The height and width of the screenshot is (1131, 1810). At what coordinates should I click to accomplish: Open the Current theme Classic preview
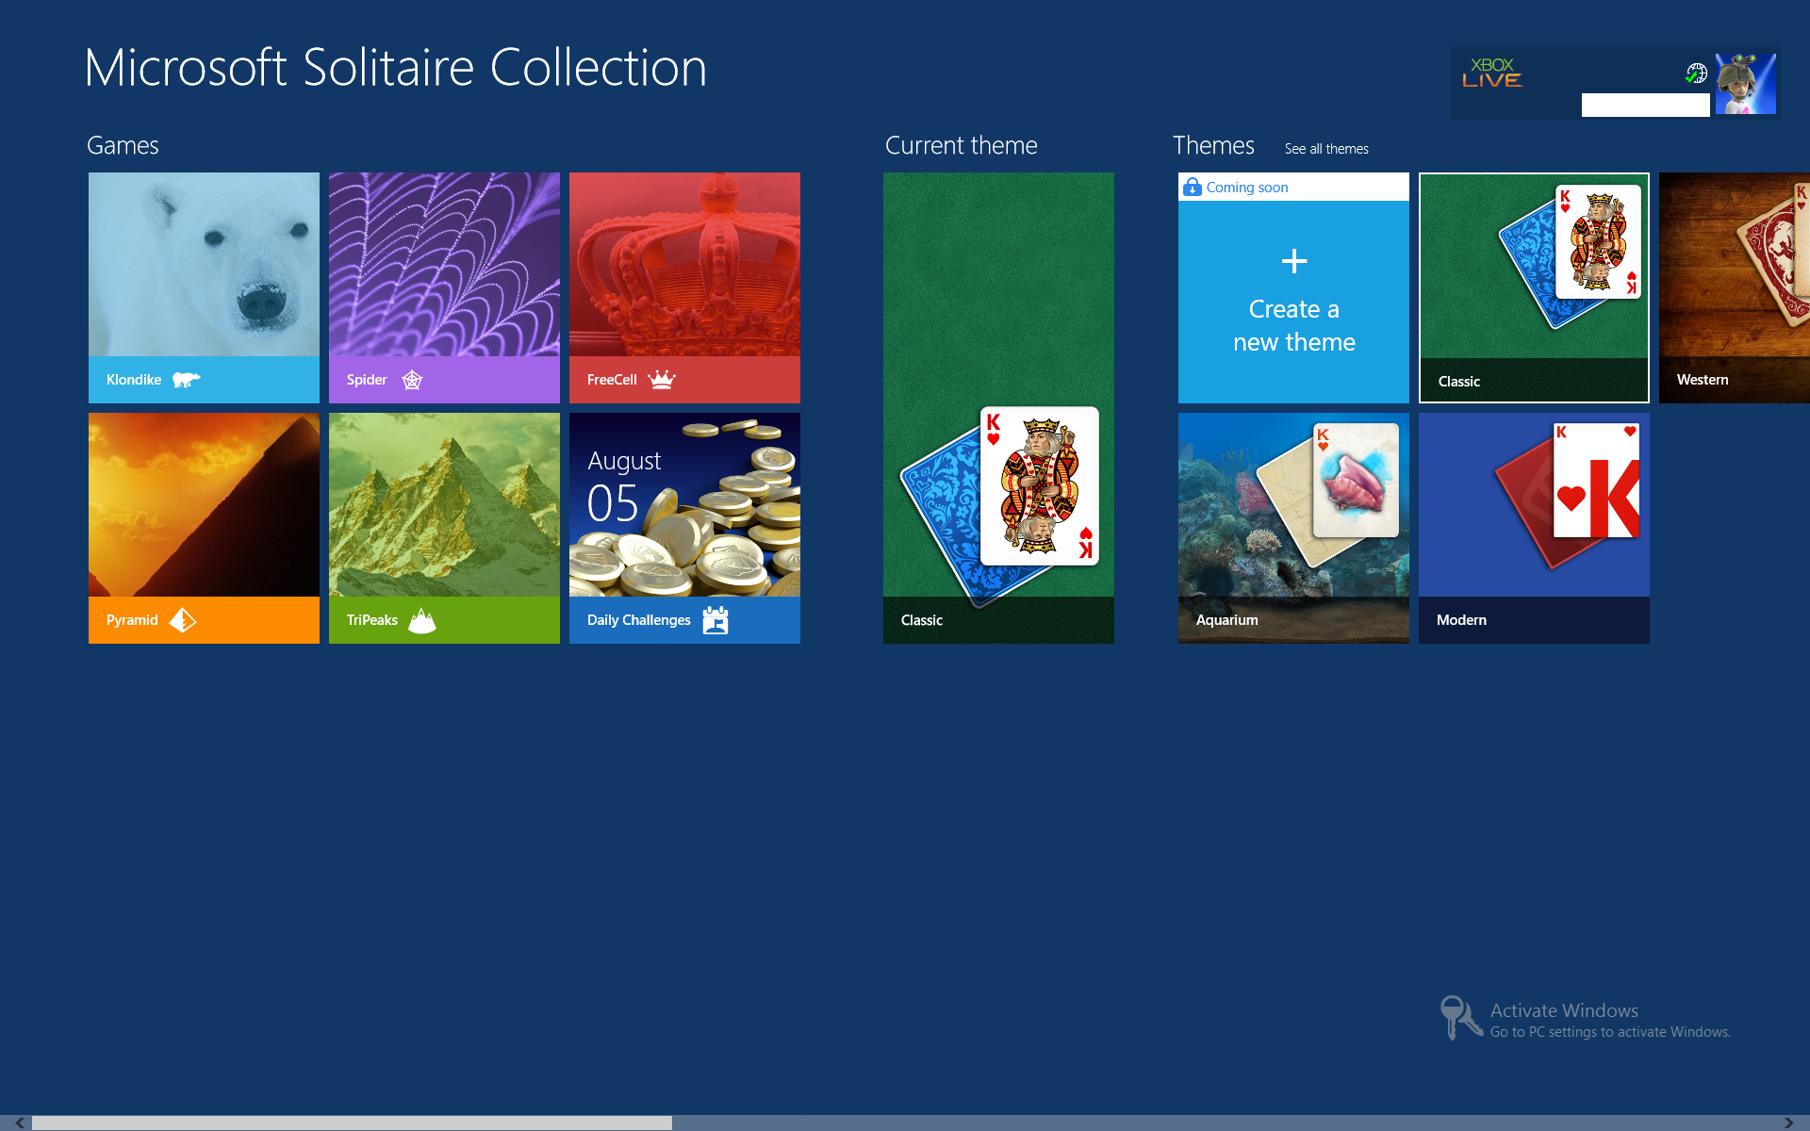pos(998,408)
